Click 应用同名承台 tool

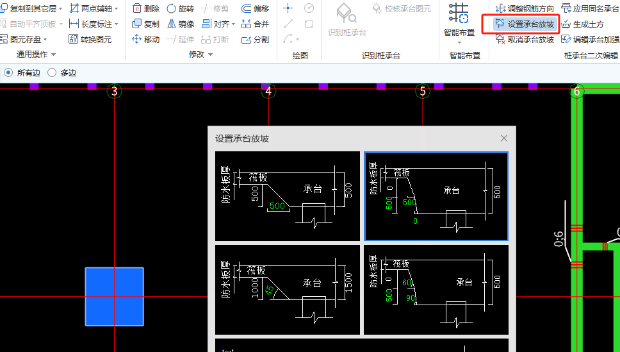(591, 8)
